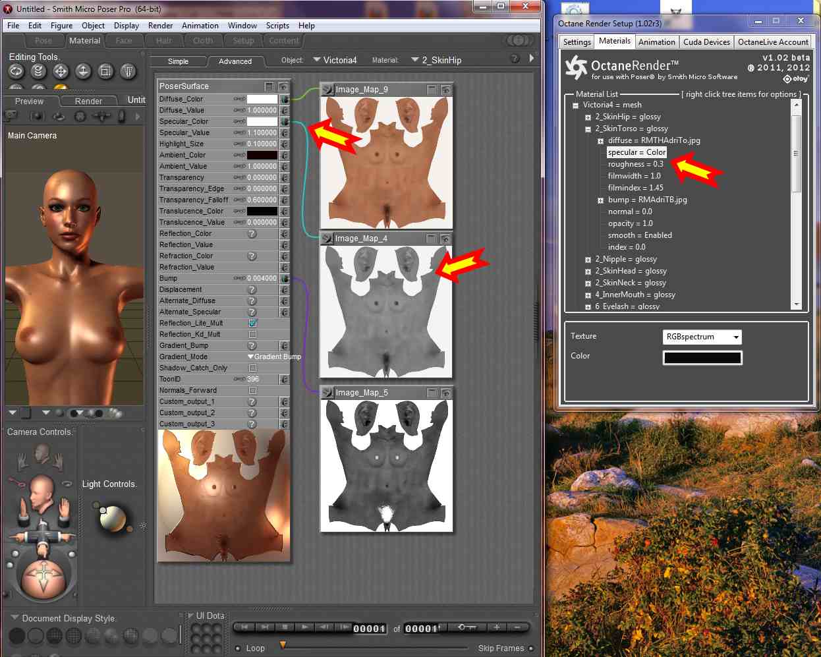Image resolution: width=821 pixels, height=657 pixels.
Task: Enable the Loop radio button
Action: click(238, 648)
